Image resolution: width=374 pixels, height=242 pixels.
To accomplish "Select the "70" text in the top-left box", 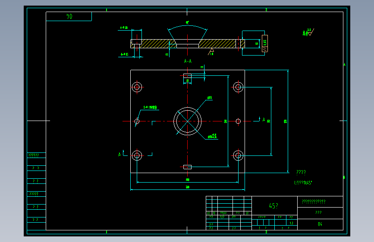I will coord(69,16).
